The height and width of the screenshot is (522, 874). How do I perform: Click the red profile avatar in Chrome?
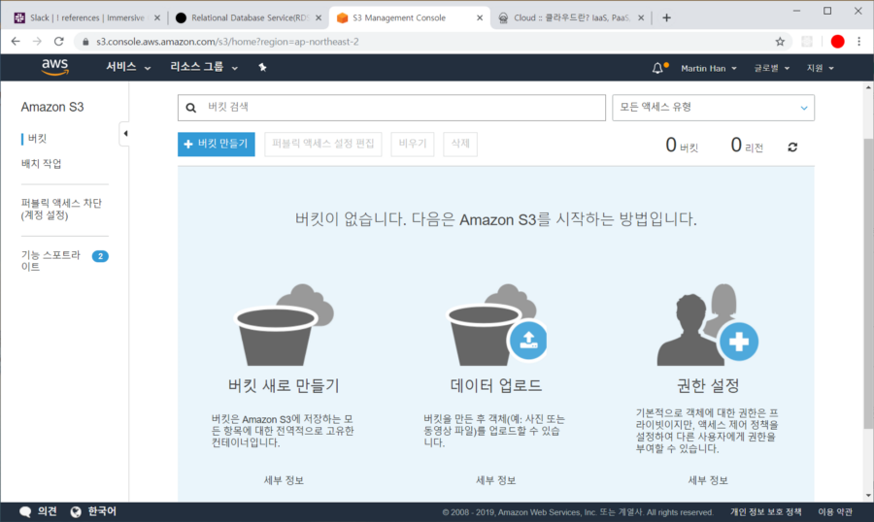click(x=837, y=41)
